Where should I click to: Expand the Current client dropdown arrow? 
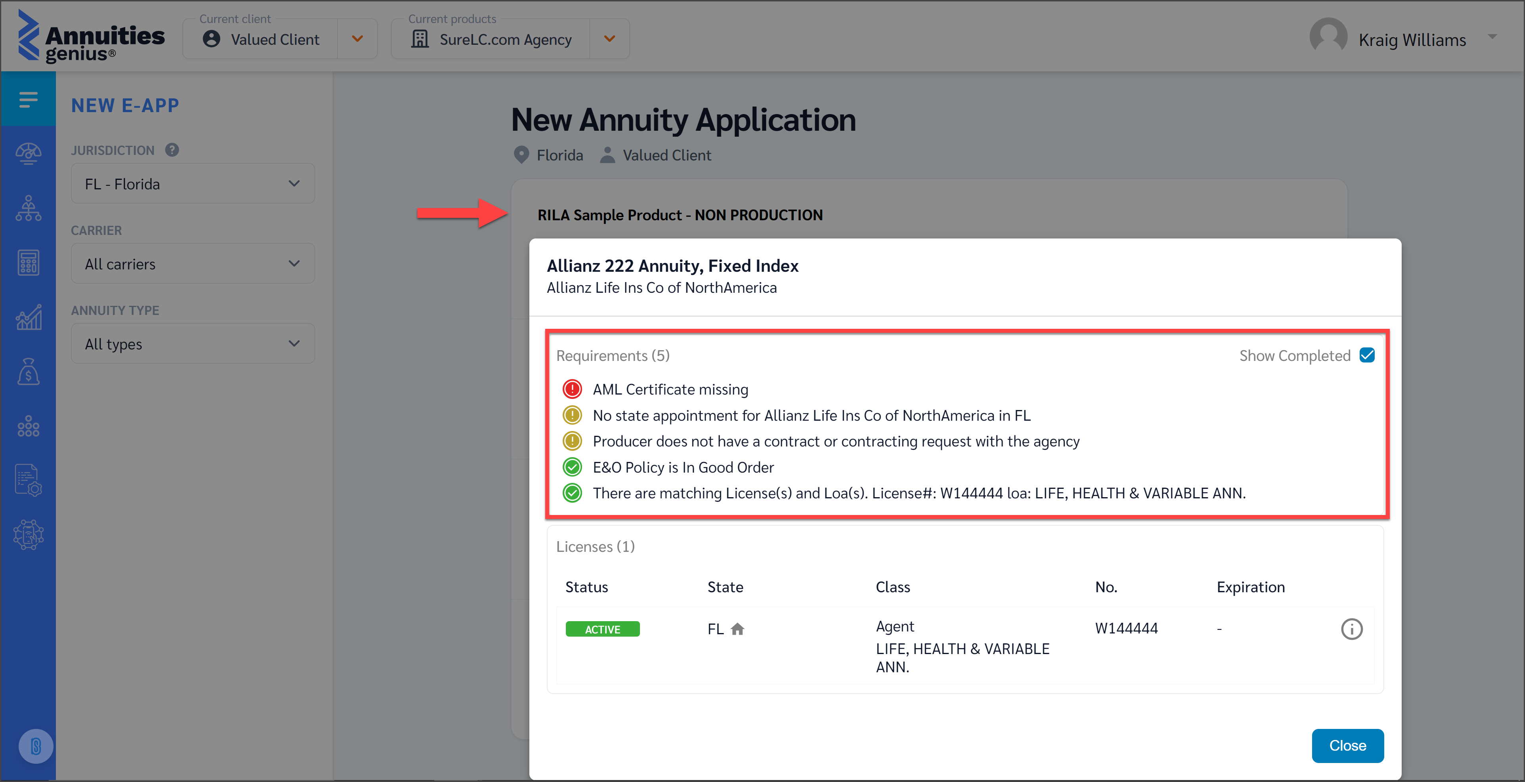pyautogui.click(x=357, y=39)
